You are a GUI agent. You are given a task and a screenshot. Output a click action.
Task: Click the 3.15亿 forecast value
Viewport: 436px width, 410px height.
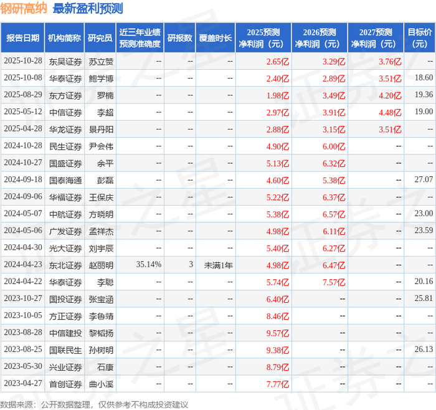(x=334, y=130)
